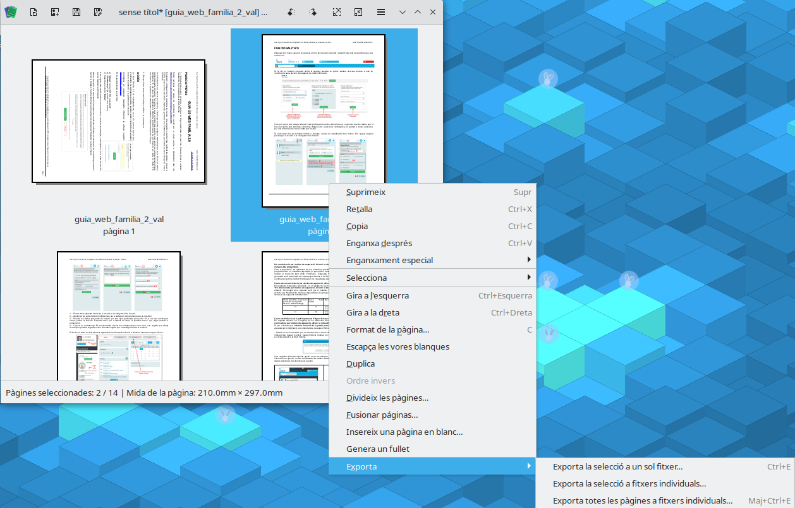
Task: Click the bottom-left page thumbnail
Action: click(119, 316)
